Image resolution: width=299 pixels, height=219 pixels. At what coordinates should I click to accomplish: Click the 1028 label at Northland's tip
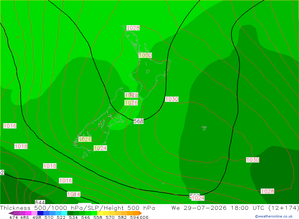(133, 28)
